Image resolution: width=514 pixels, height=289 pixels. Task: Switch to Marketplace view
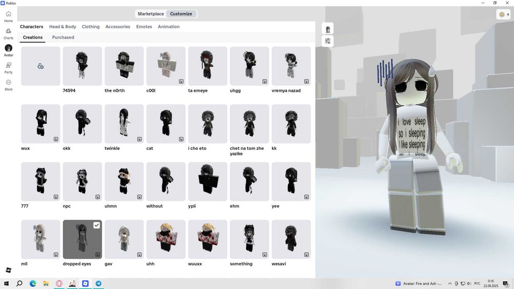pos(151,14)
